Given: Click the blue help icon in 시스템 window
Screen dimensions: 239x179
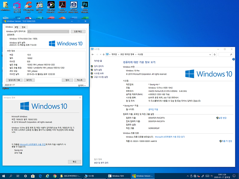Looking at the screenshot, I should [x=233, y=59].
